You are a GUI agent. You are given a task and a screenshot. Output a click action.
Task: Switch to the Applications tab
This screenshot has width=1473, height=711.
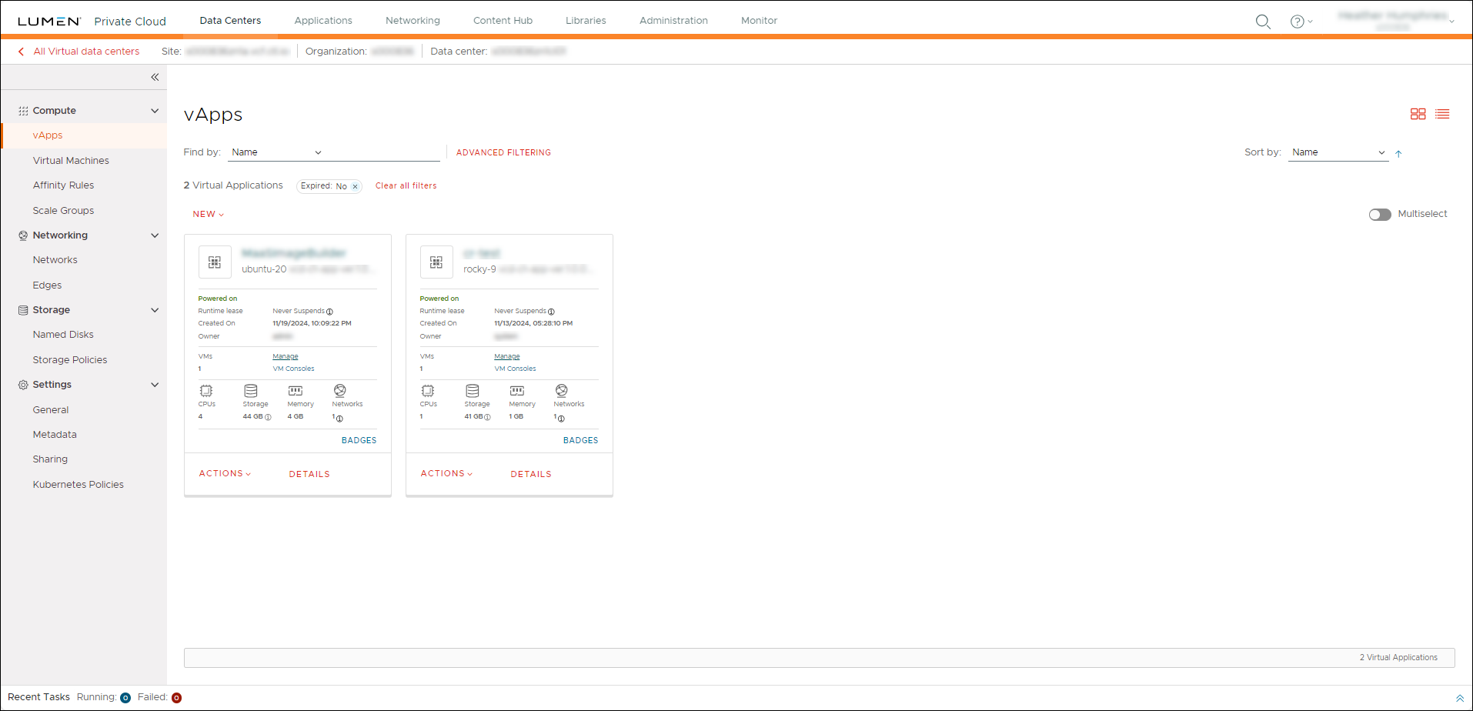322,20
